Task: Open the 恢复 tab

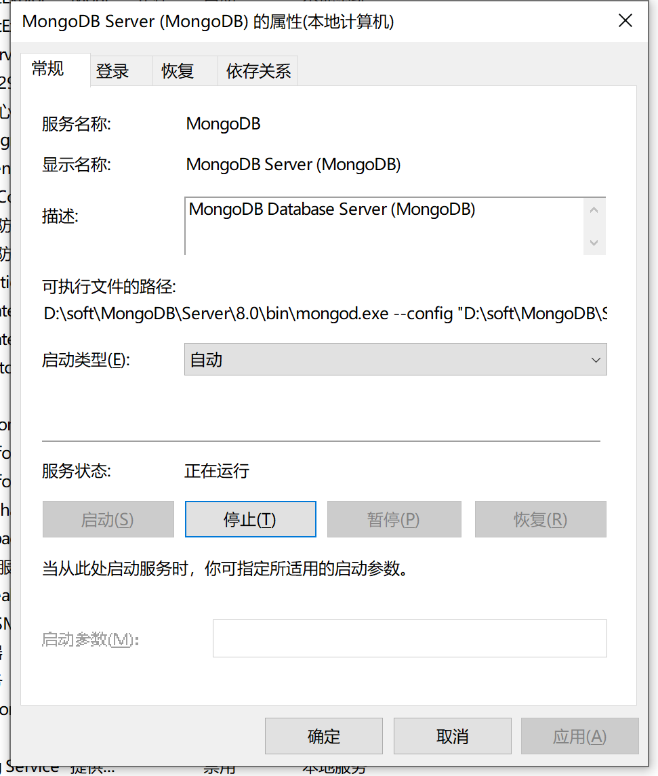Action: [185, 71]
